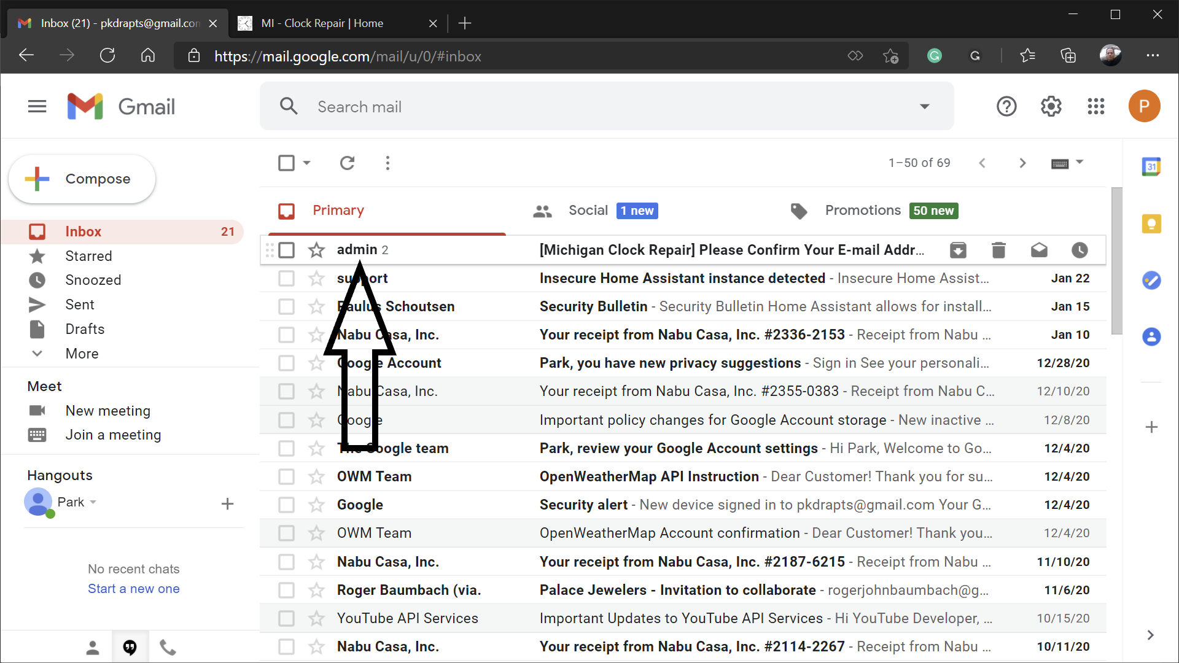1179x663 pixels.
Task: Select the support email checkbox
Action: 286,278
